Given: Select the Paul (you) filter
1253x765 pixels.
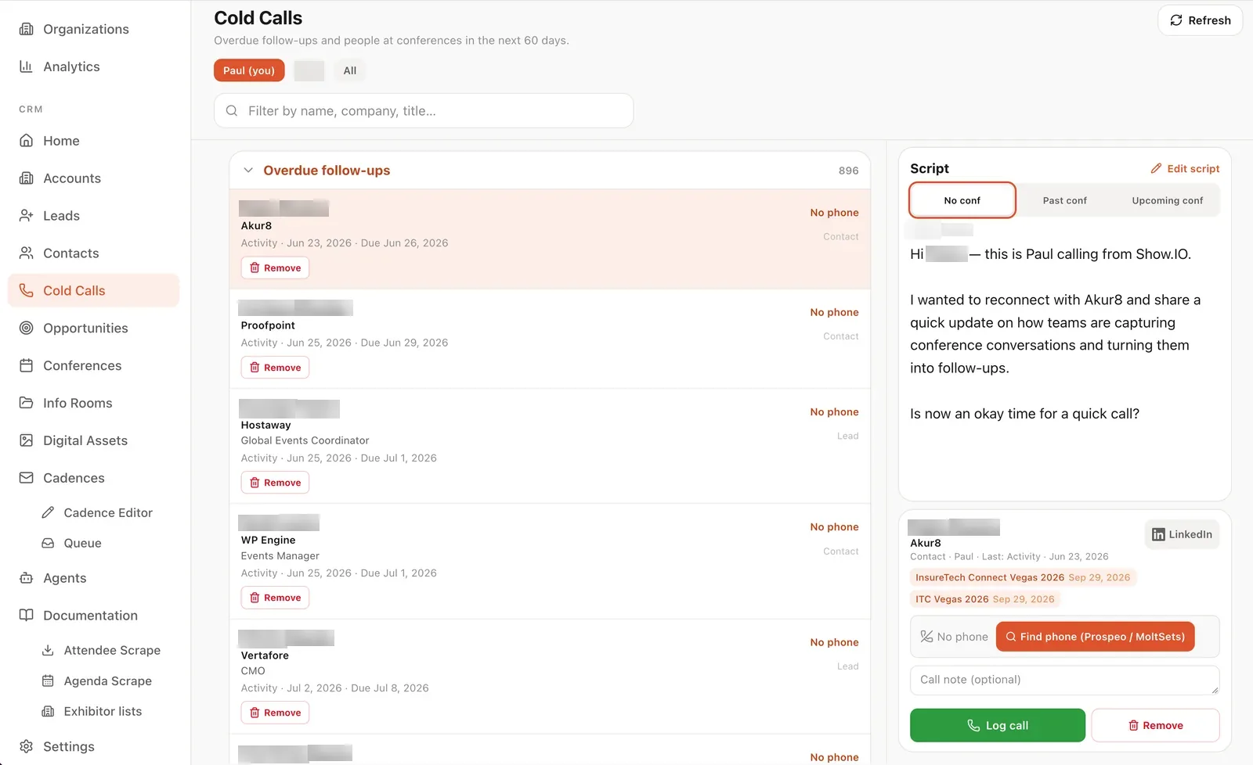Looking at the screenshot, I should click(249, 70).
